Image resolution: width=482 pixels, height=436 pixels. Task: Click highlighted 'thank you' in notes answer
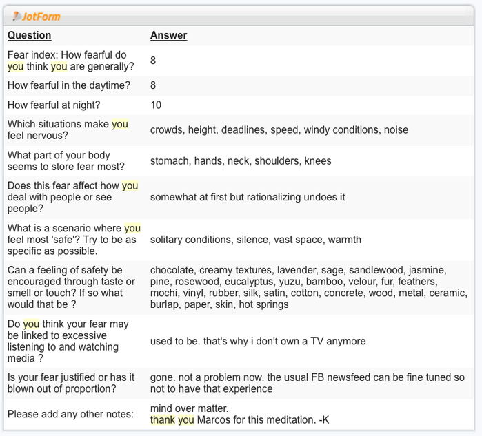172,419
